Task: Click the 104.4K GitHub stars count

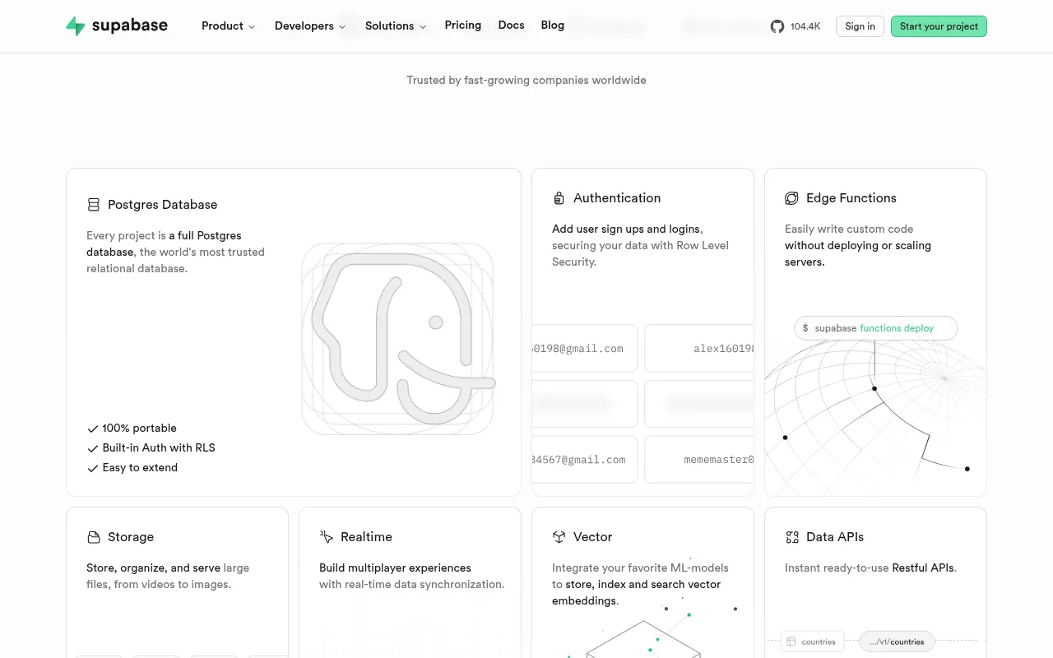Action: click(805, 26)
